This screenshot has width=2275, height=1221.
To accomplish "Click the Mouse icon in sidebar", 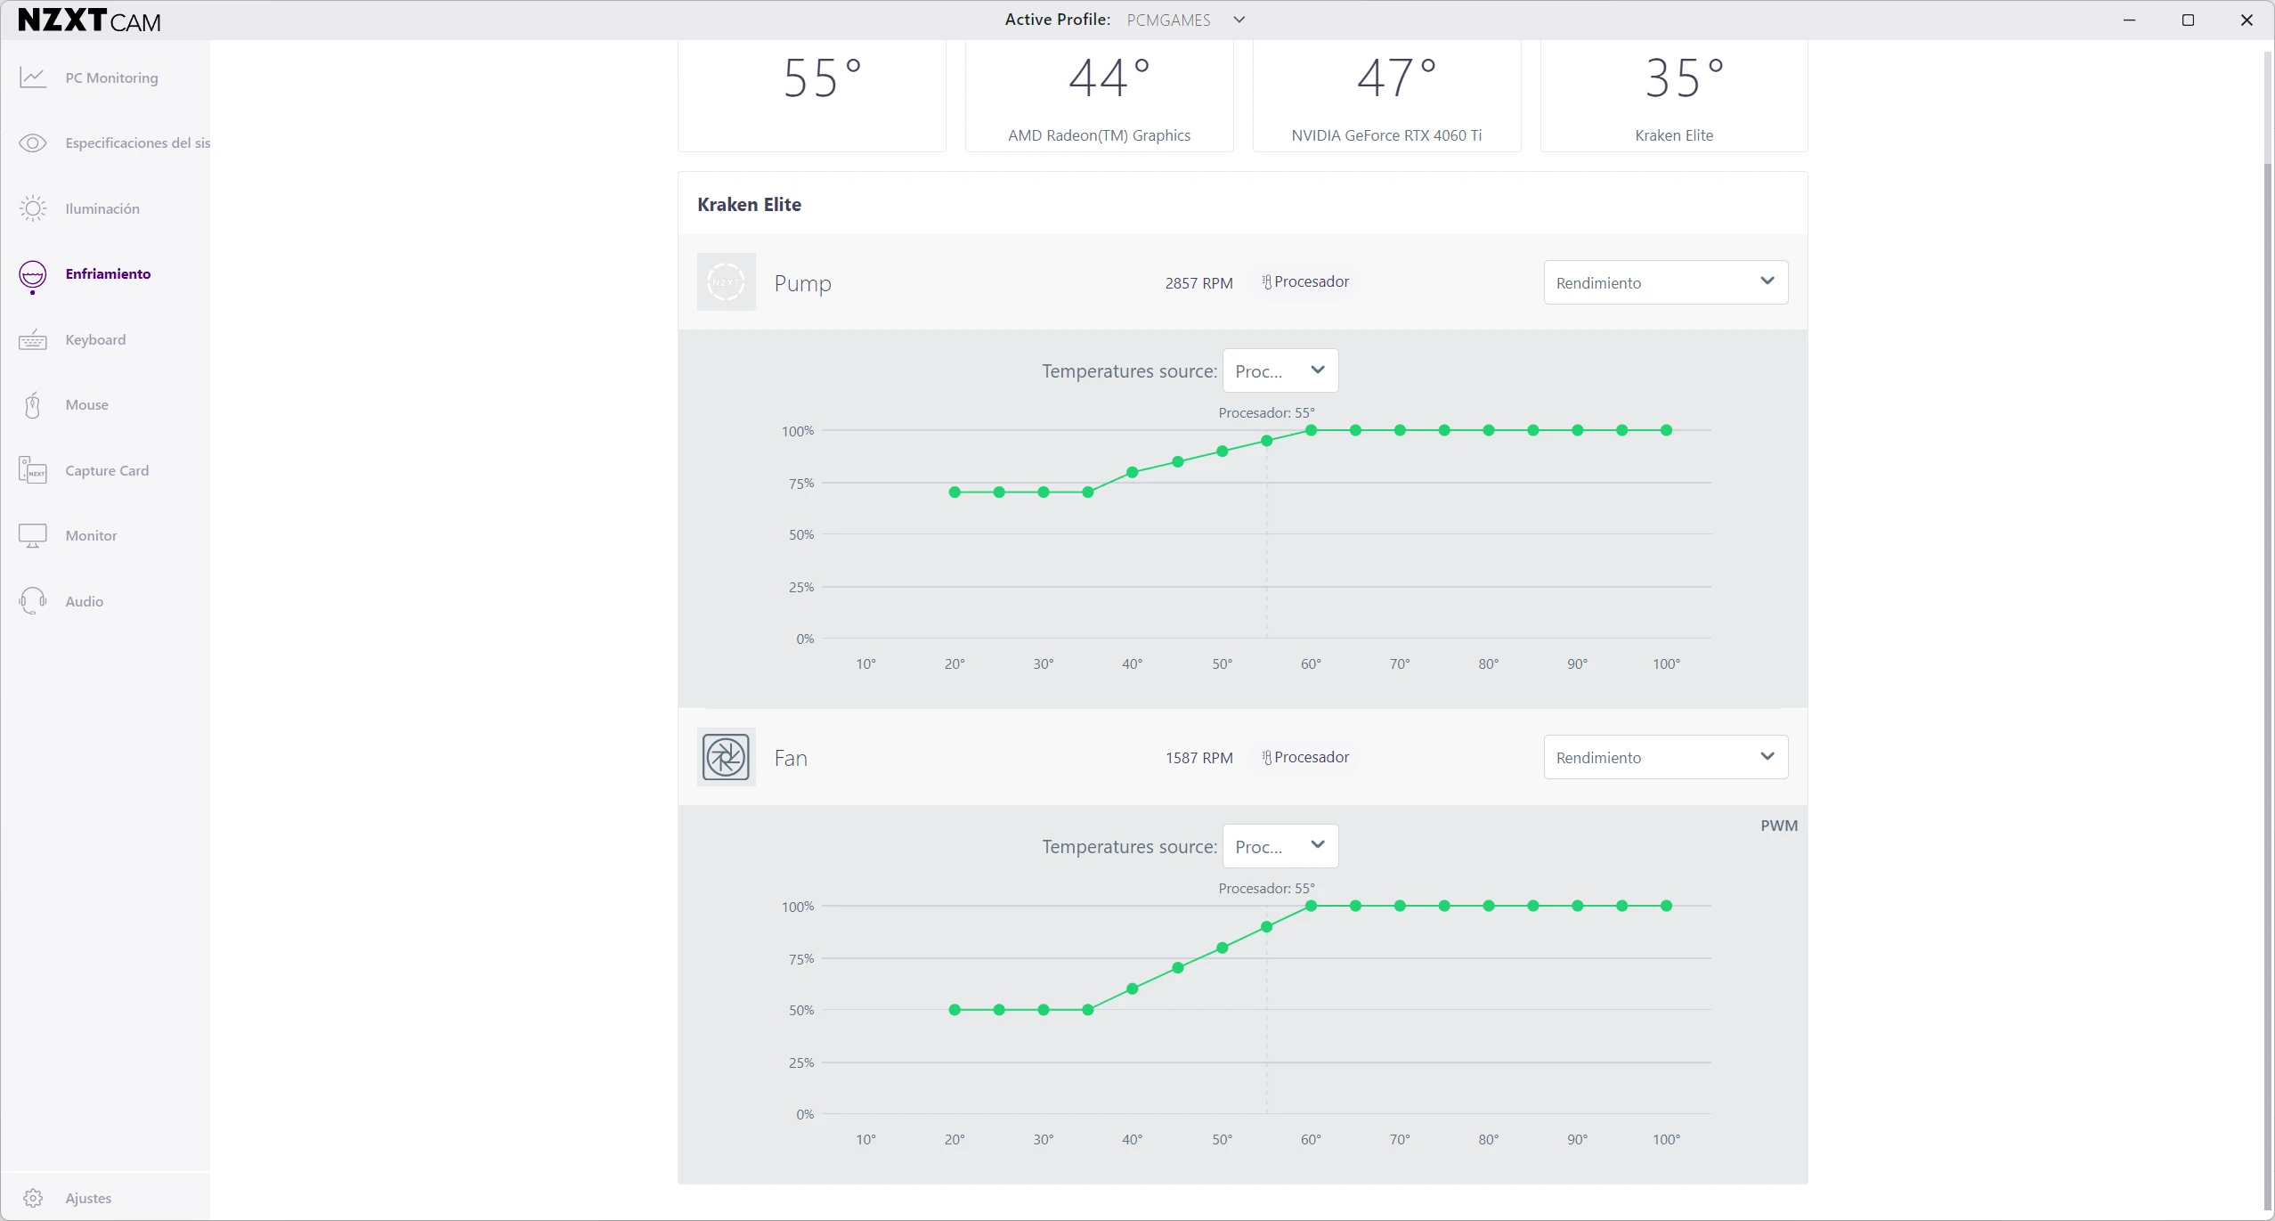I will point(33,405).
